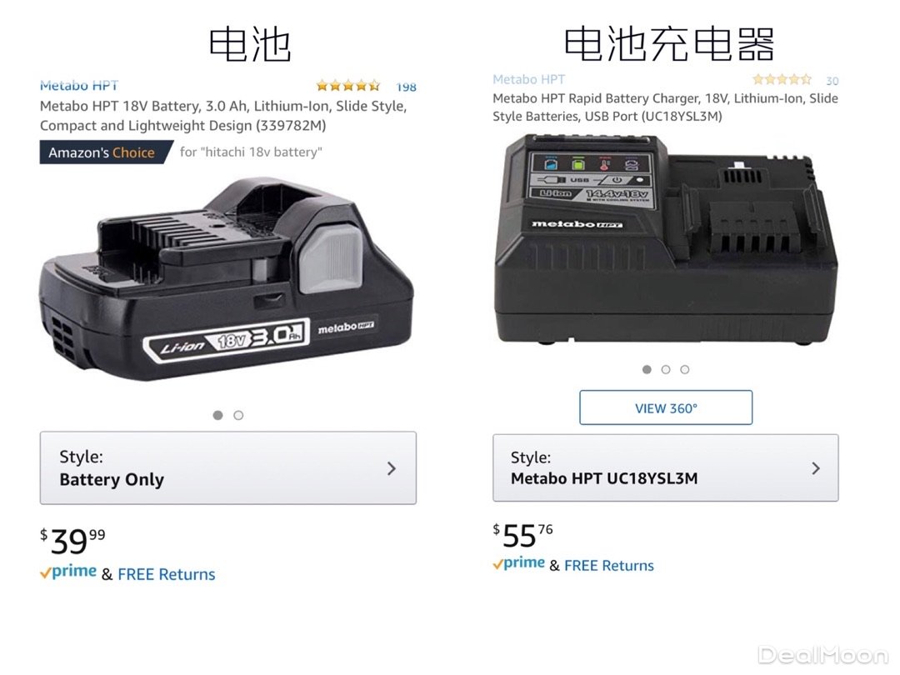This screenshot has width=900, height=675.
Task: Open Metabo HPT brand link above battery
Action: (79, 86)
